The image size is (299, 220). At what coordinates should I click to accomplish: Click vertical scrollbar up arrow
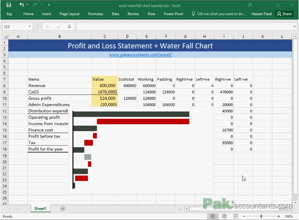[x=295, y=36]
